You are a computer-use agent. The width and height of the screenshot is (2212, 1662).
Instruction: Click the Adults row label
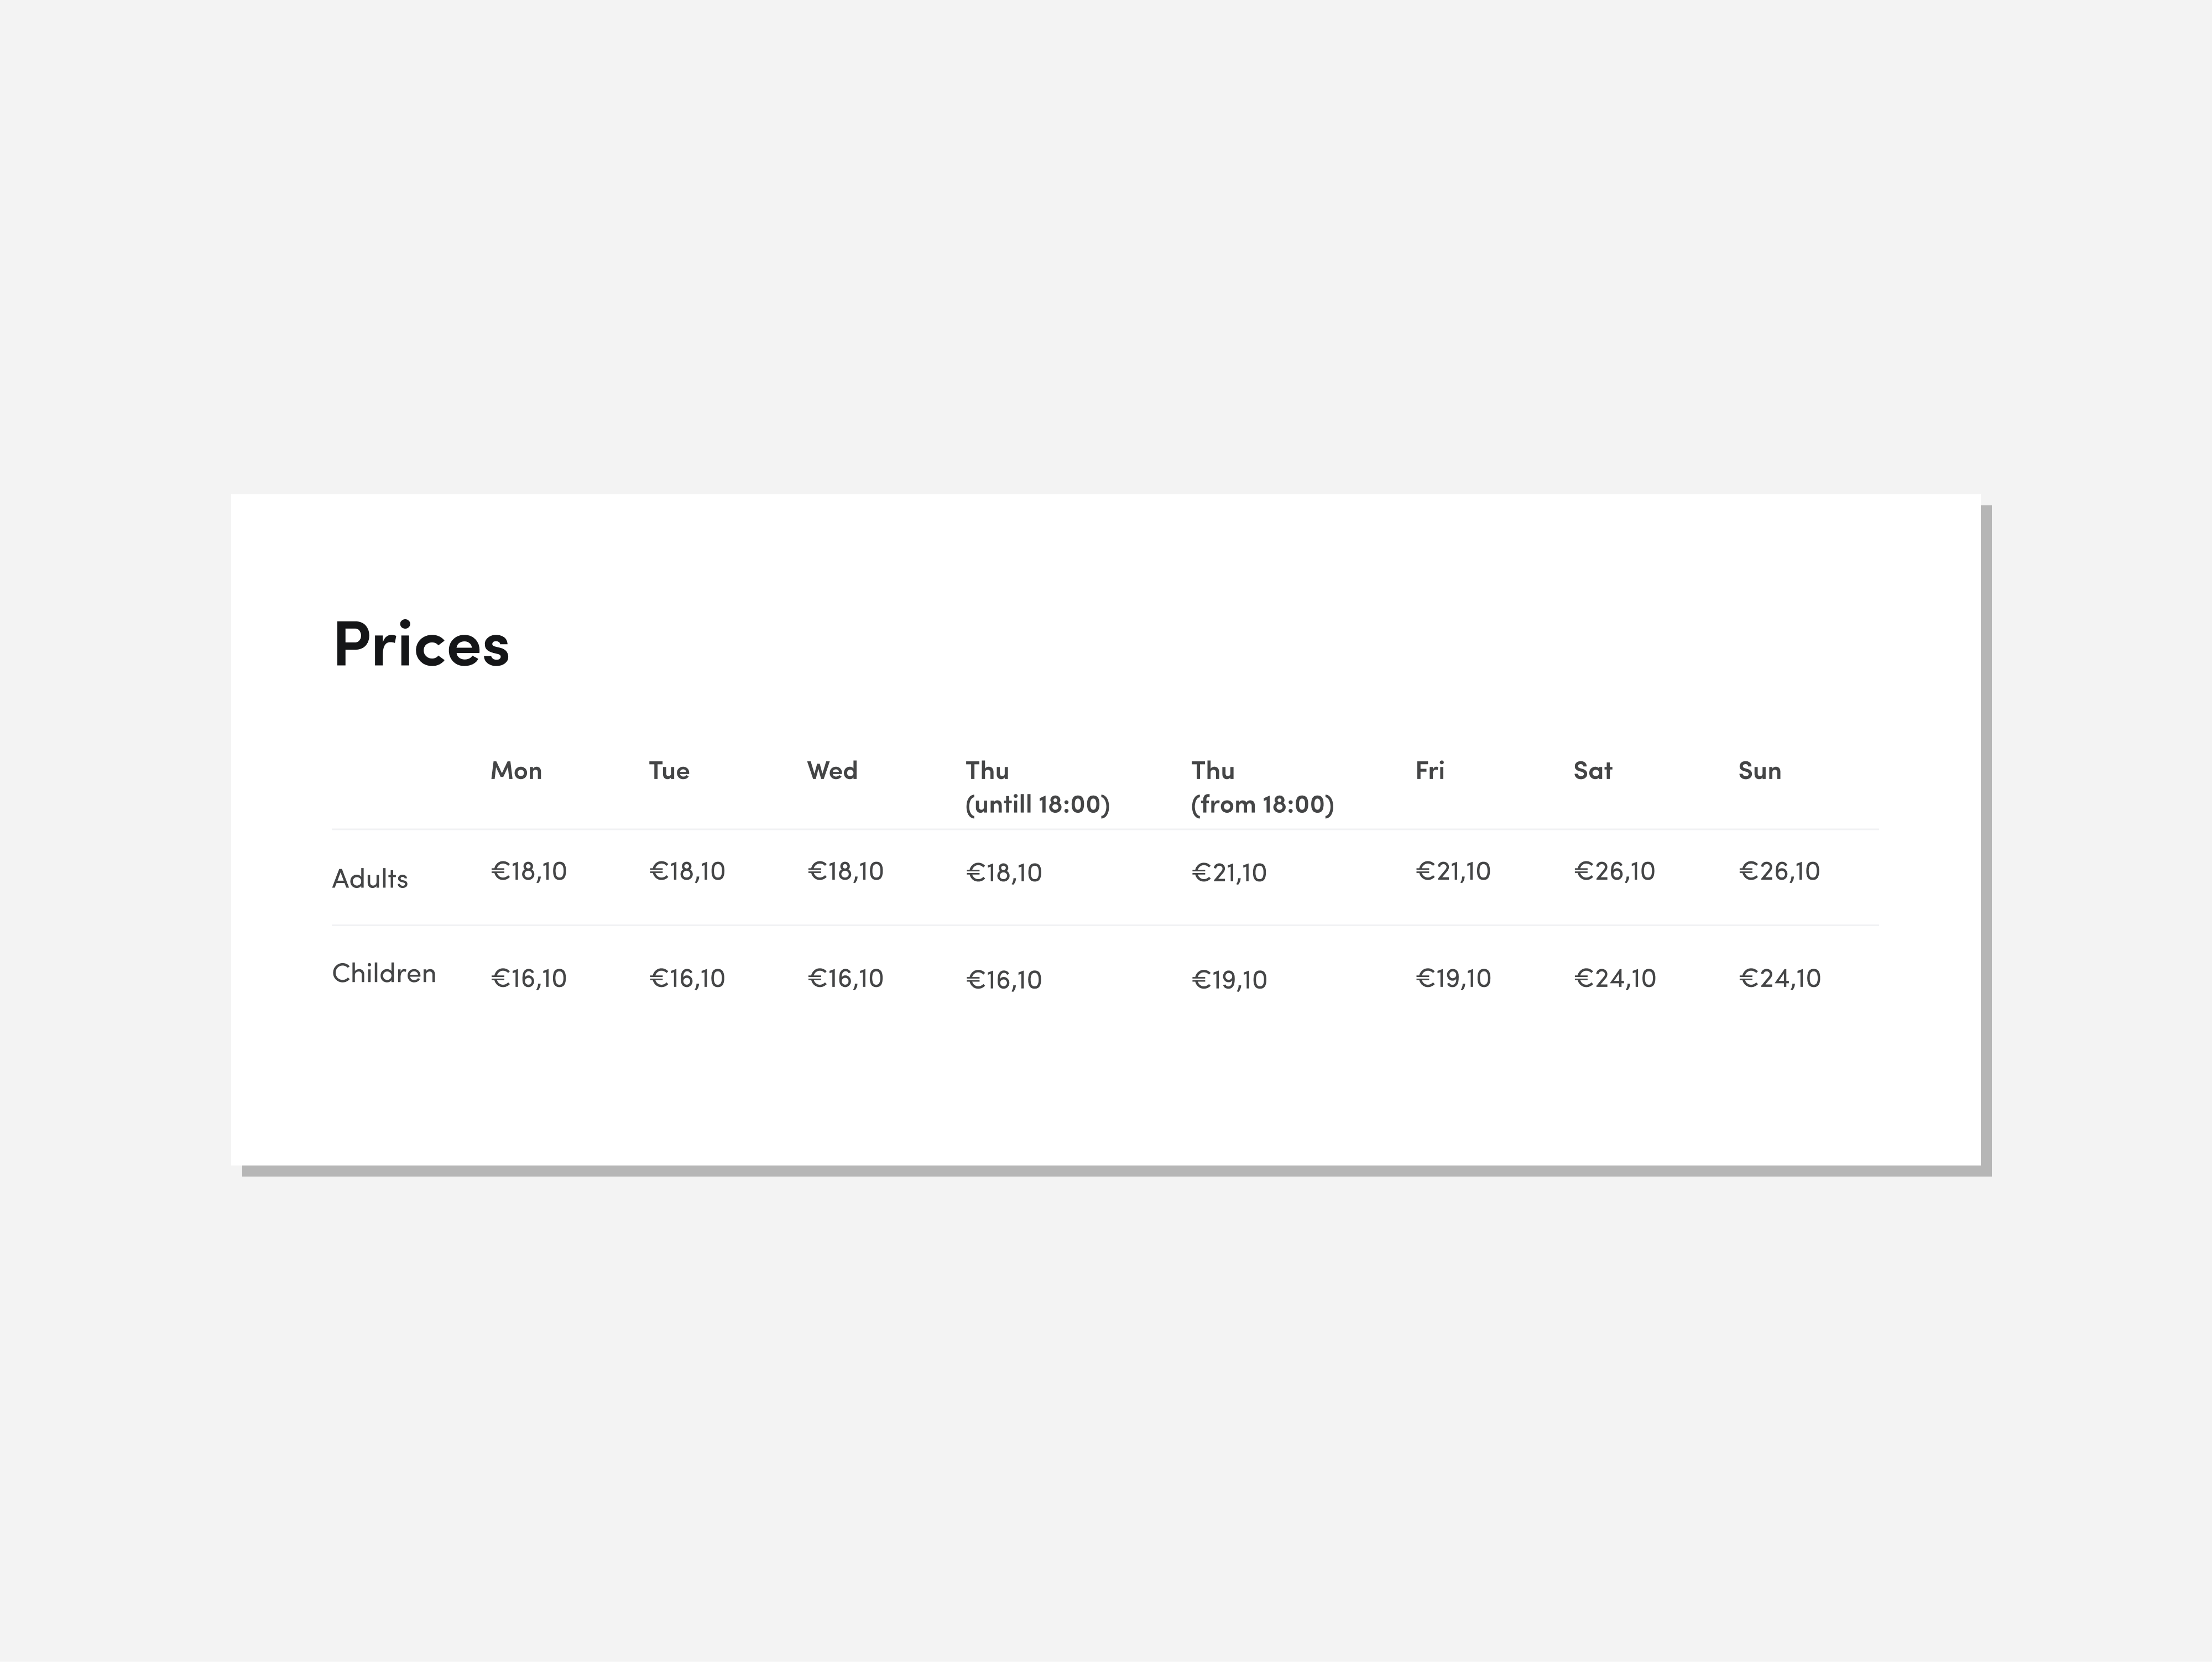pos(370,879)
